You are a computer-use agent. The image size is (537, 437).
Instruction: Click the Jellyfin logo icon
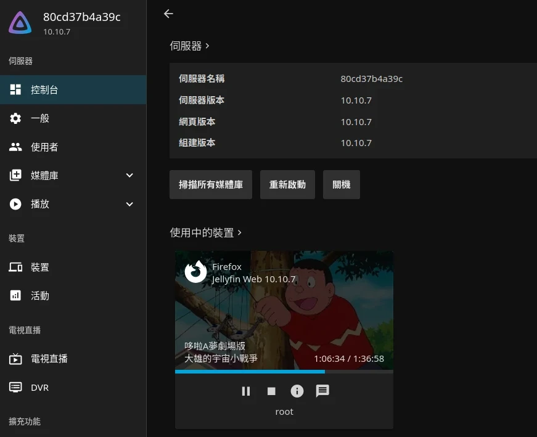(x=20, y=23)
